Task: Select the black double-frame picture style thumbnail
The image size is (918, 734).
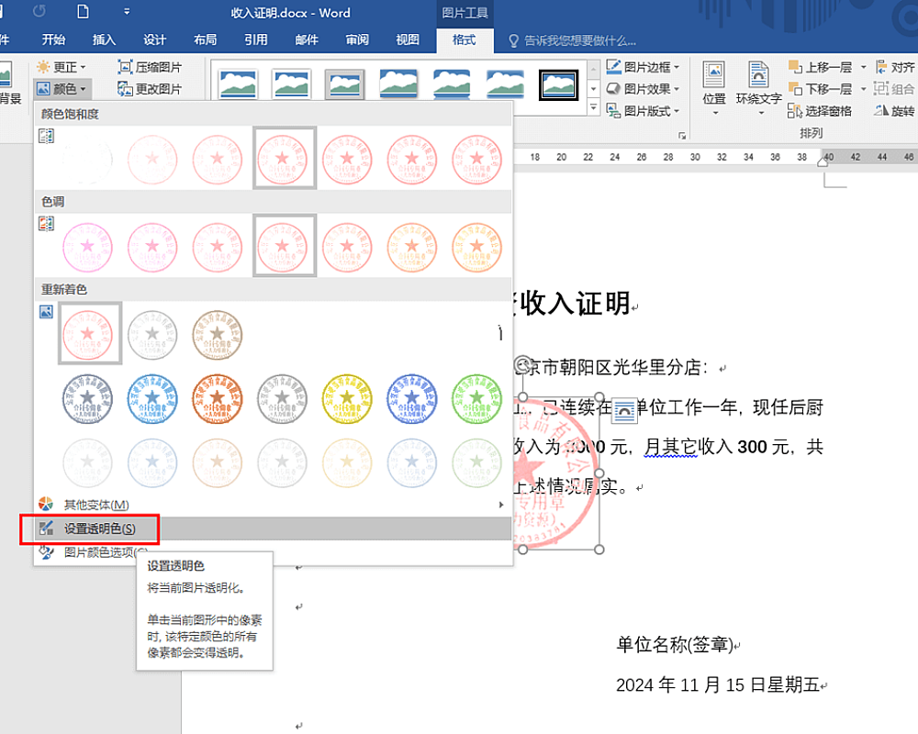Action: (559, 84)
